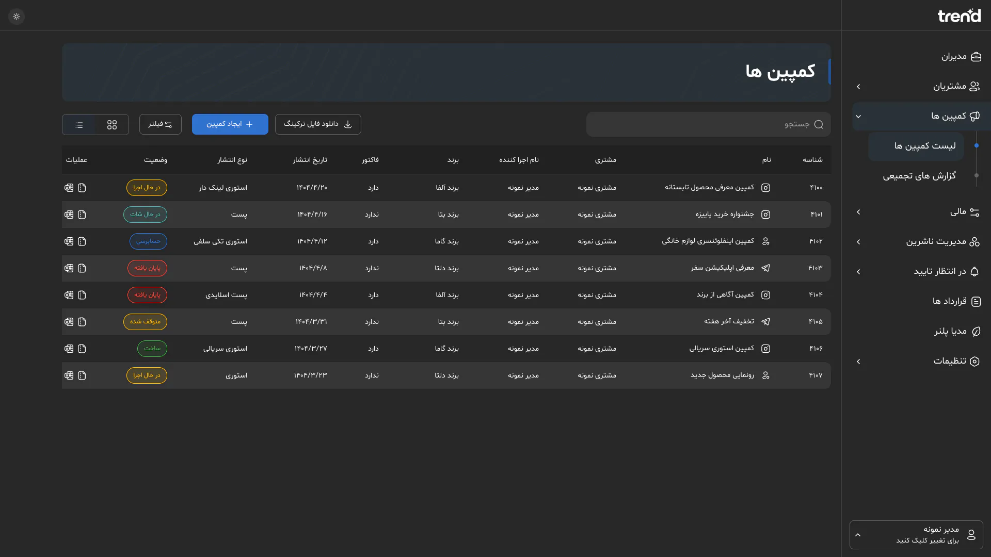Open file report icon for campaign ۴۱۰۰

[x=82, y=188]
